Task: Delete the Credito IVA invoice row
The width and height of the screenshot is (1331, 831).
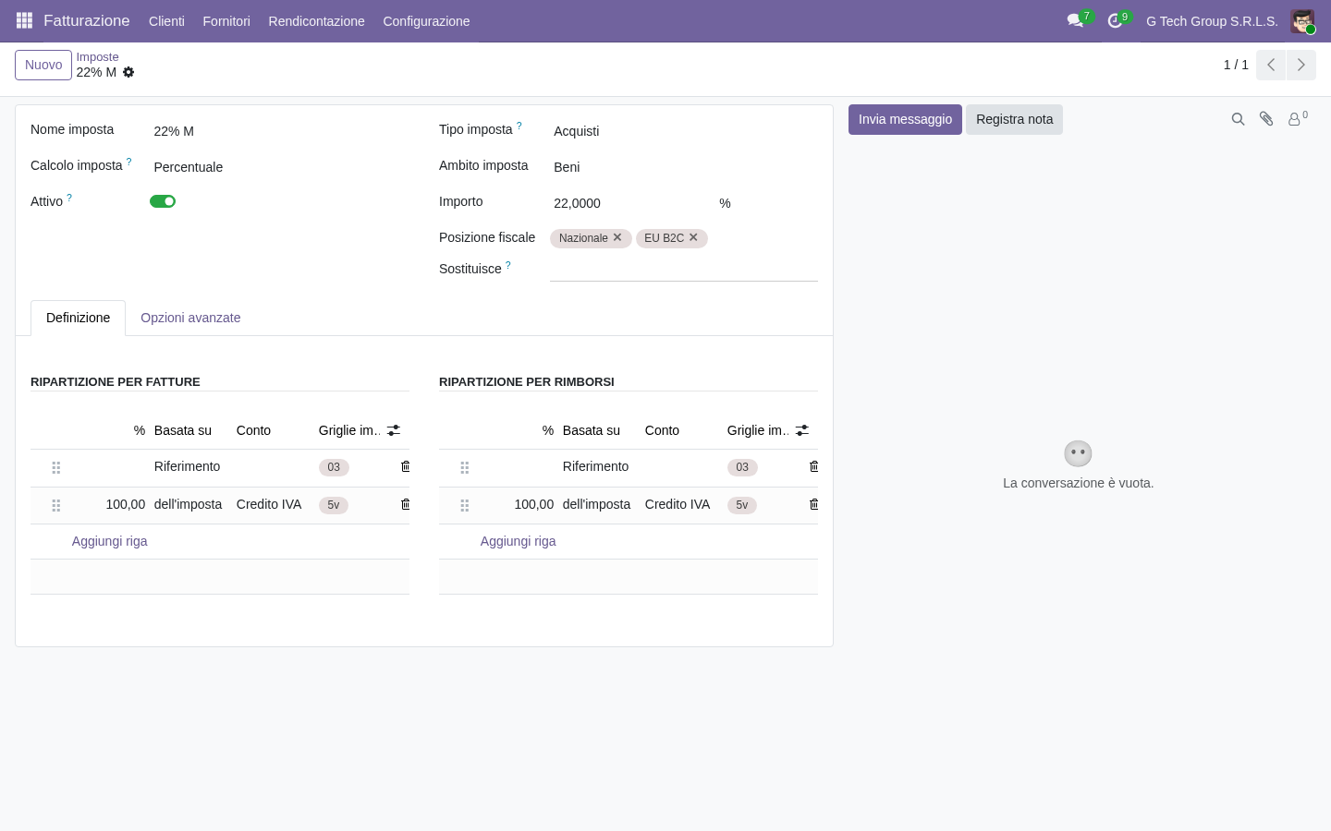Action: 405,504
